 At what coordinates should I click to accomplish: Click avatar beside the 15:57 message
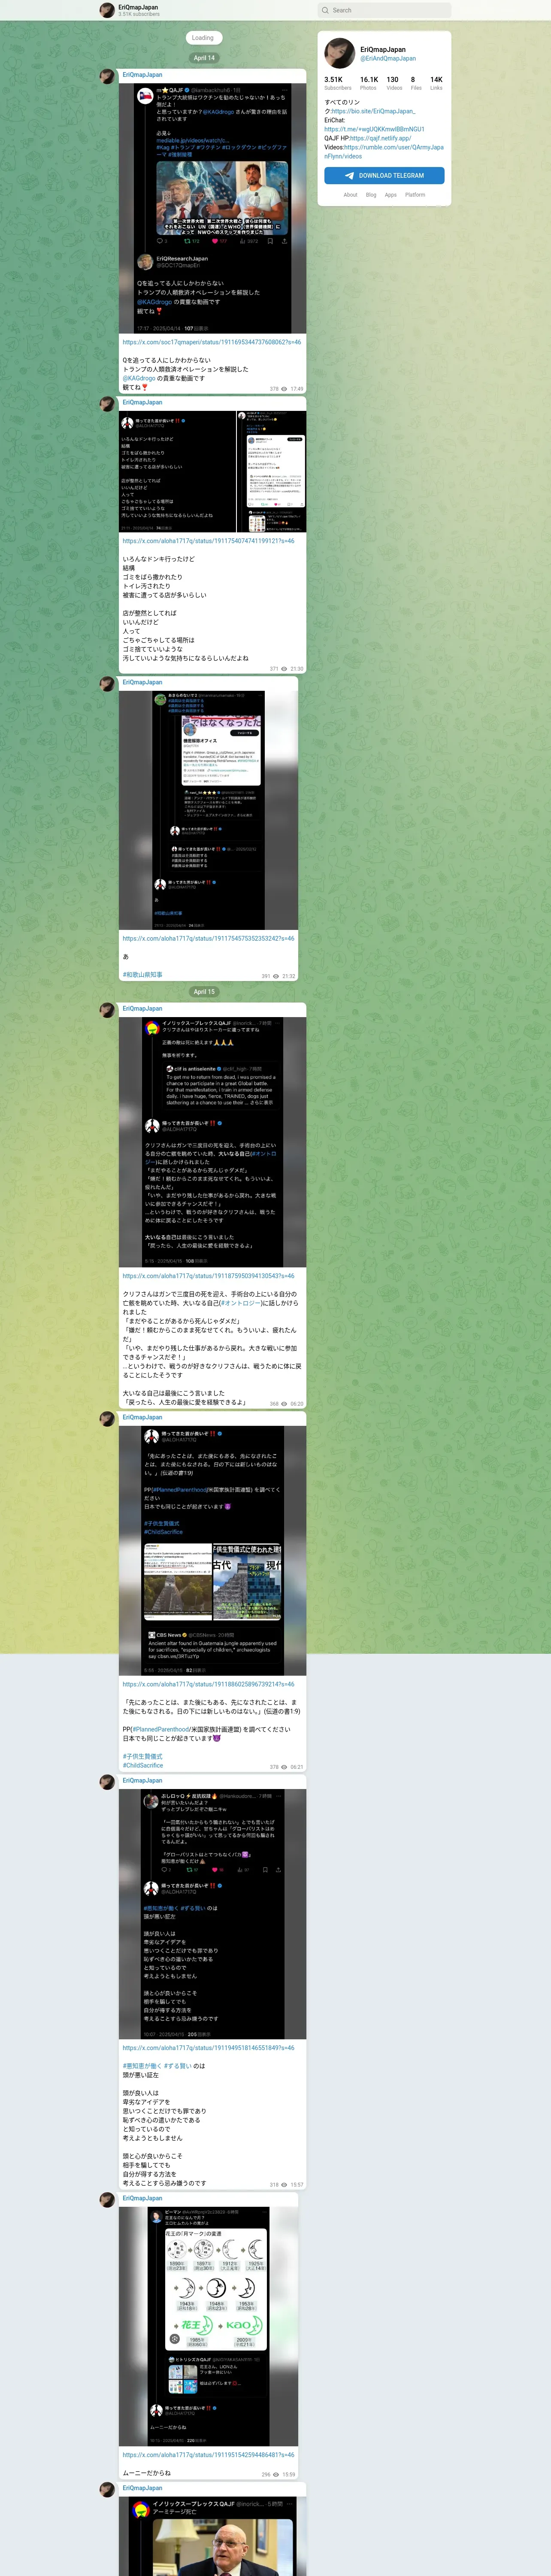tap(107, 1782)
